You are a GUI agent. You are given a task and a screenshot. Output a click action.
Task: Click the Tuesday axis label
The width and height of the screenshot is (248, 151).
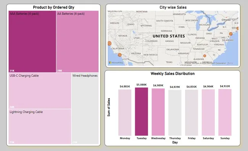click(x=142, y=138)
